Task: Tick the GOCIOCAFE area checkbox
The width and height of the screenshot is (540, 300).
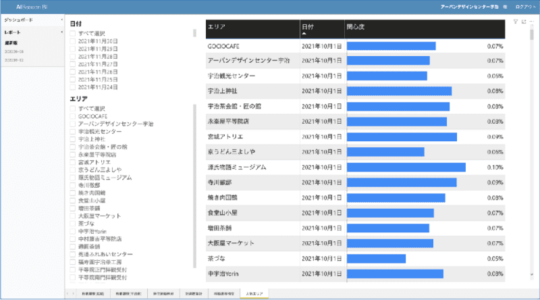Action: pos(73,116)
